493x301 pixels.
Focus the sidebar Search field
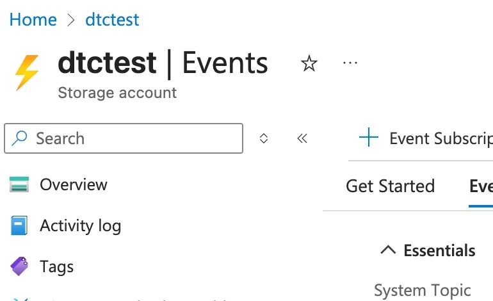134,138
